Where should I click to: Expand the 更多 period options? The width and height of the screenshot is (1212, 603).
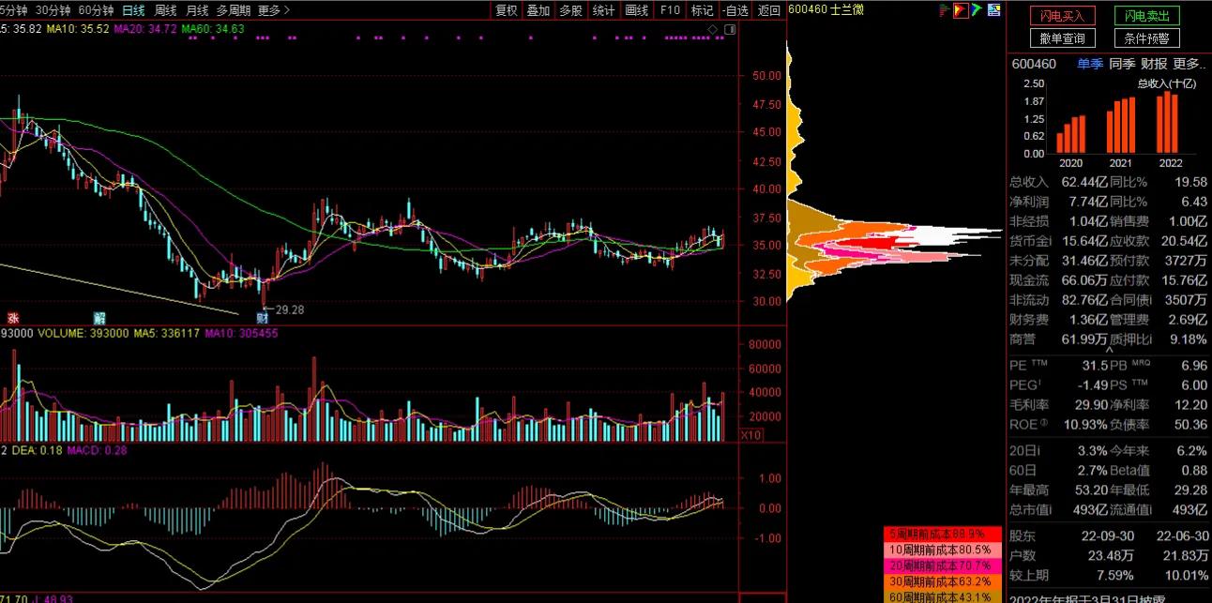[x=274, y=10]
